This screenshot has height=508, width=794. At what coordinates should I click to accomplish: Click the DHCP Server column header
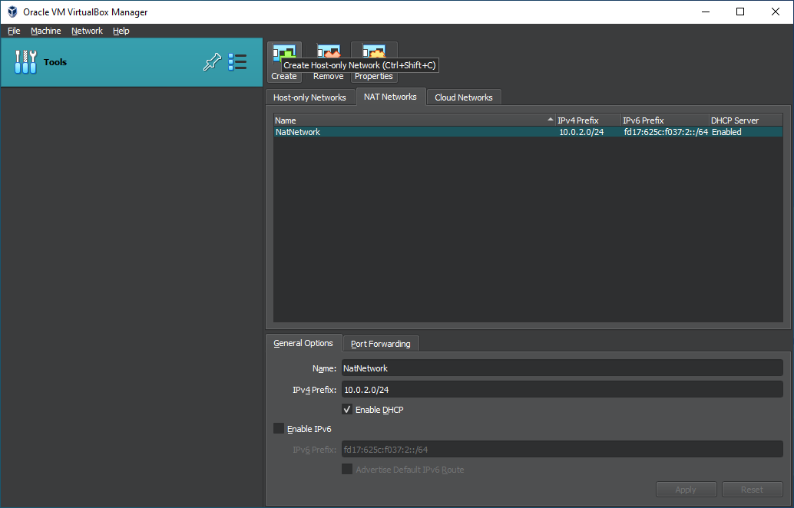coord(746,120)
